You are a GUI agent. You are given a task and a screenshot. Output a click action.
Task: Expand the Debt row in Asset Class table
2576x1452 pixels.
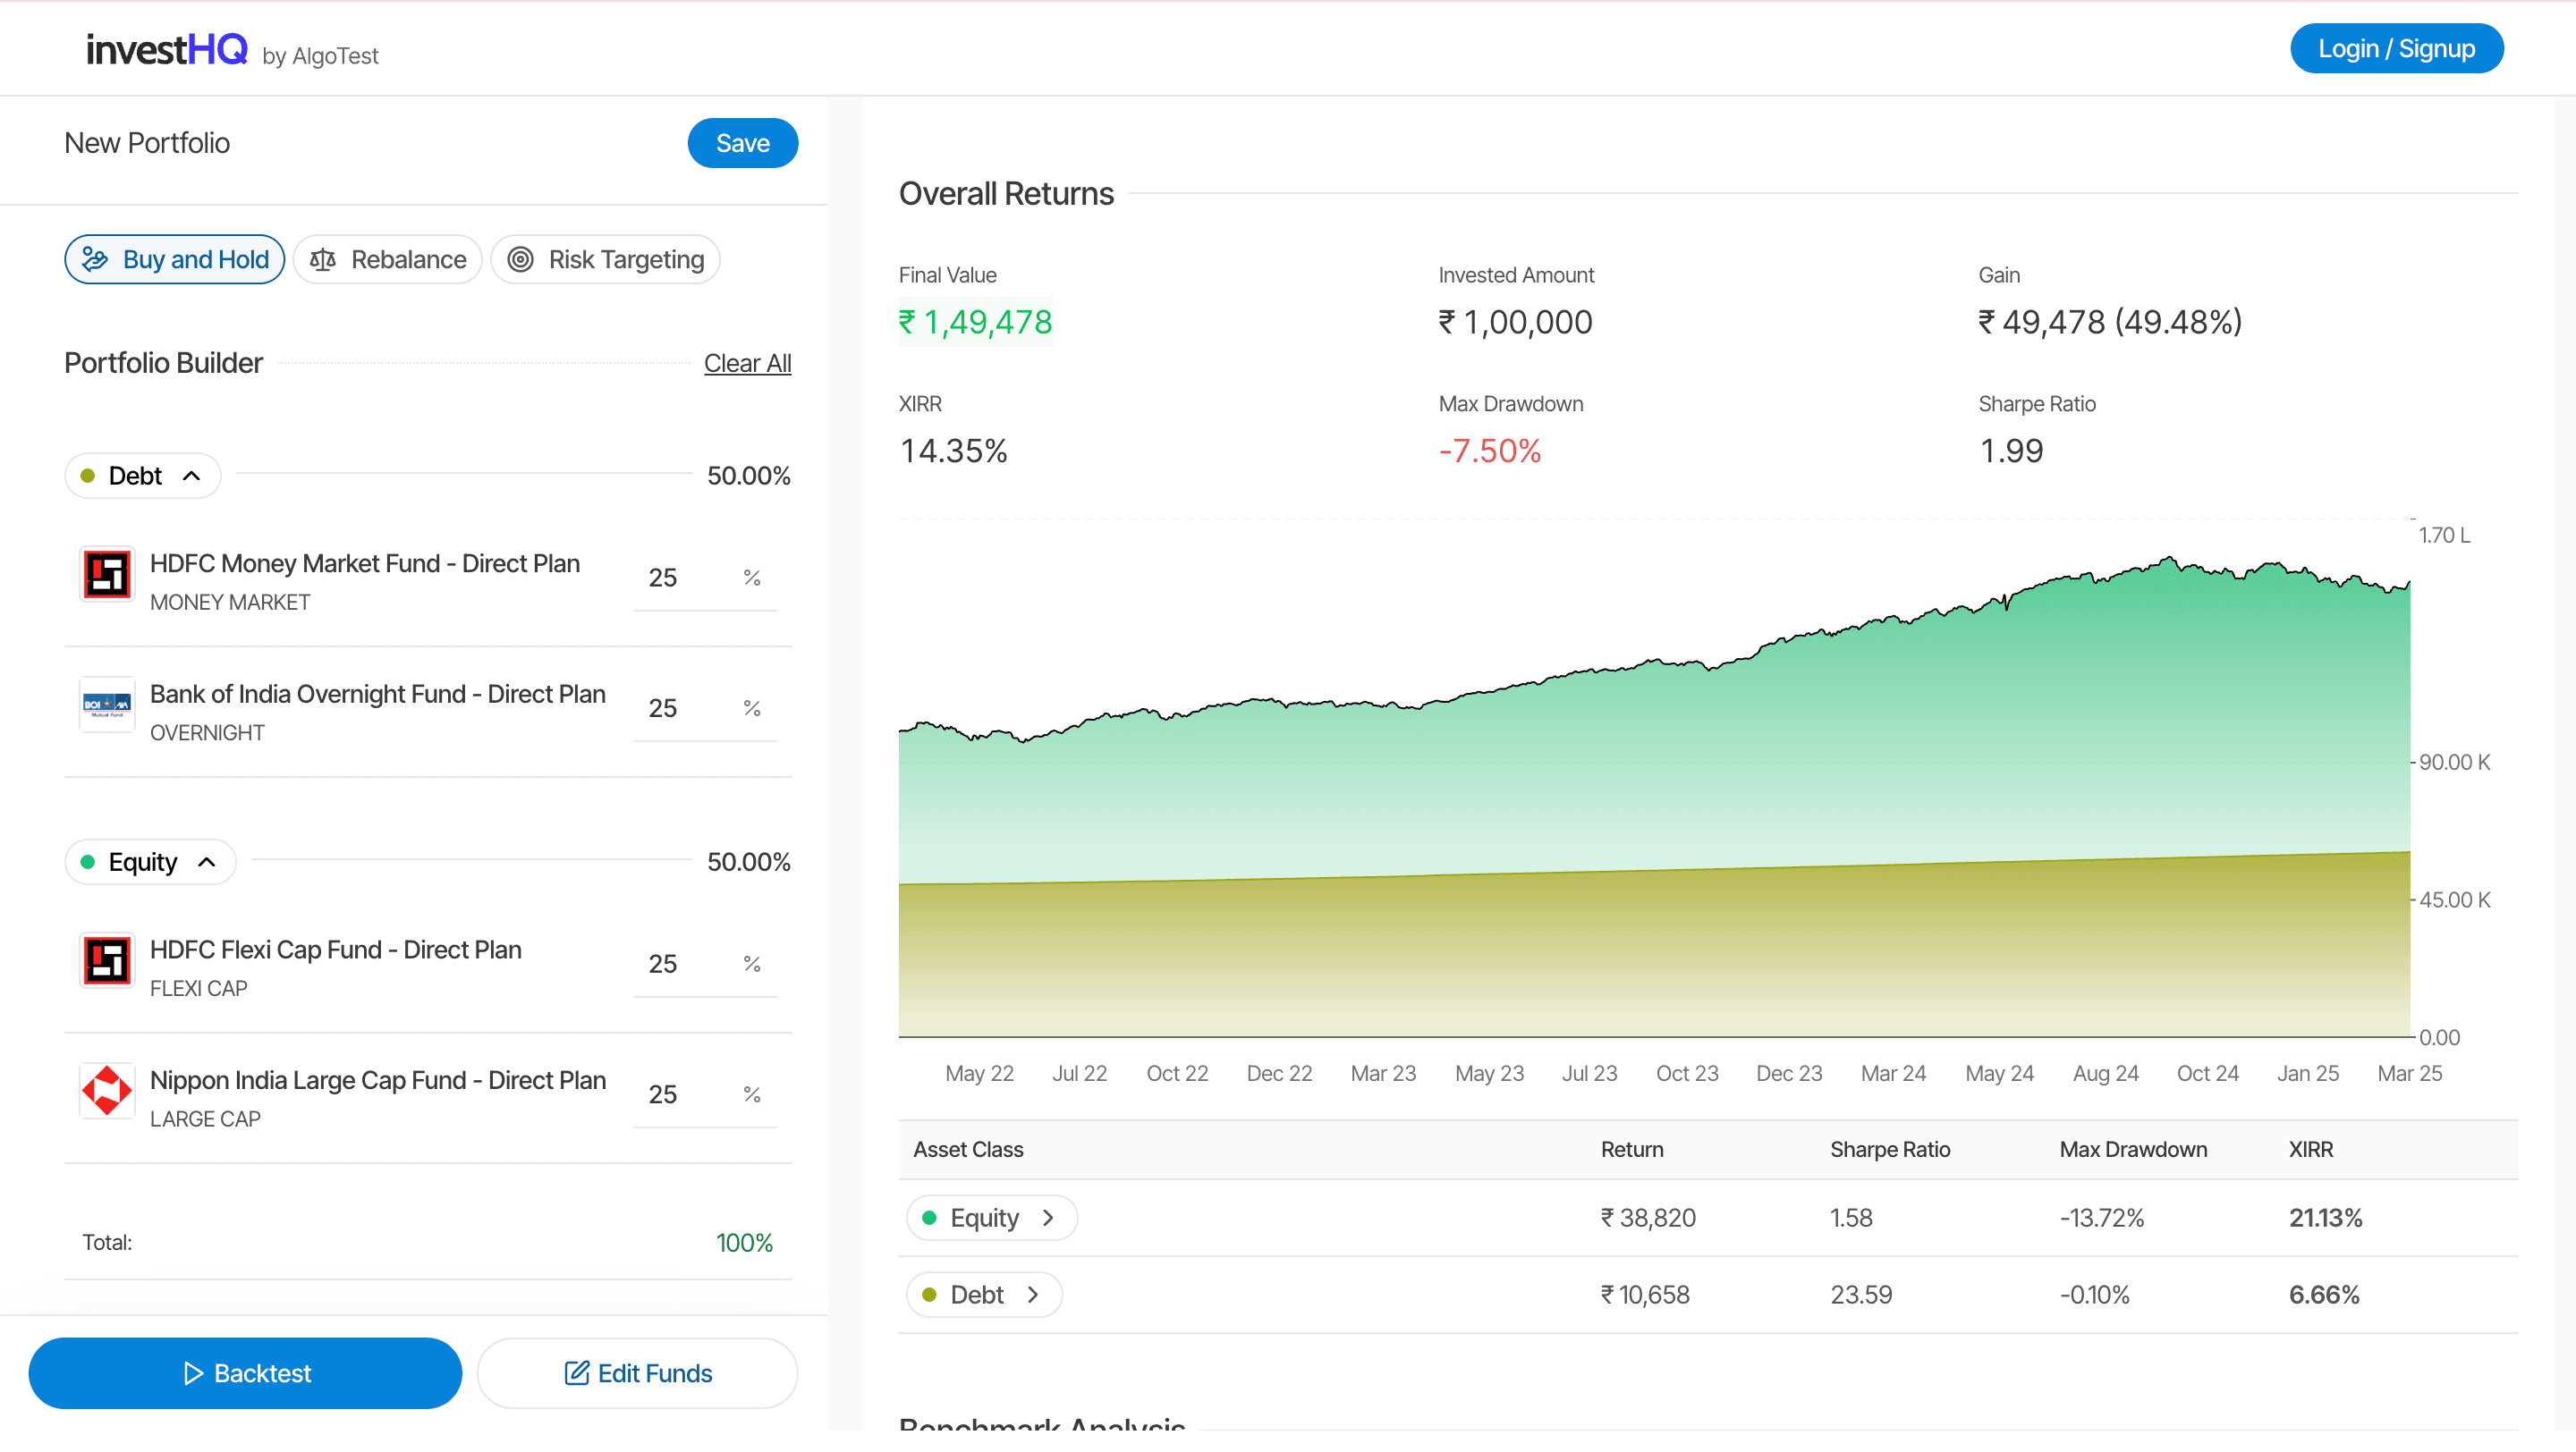tap(1032, 1294)
